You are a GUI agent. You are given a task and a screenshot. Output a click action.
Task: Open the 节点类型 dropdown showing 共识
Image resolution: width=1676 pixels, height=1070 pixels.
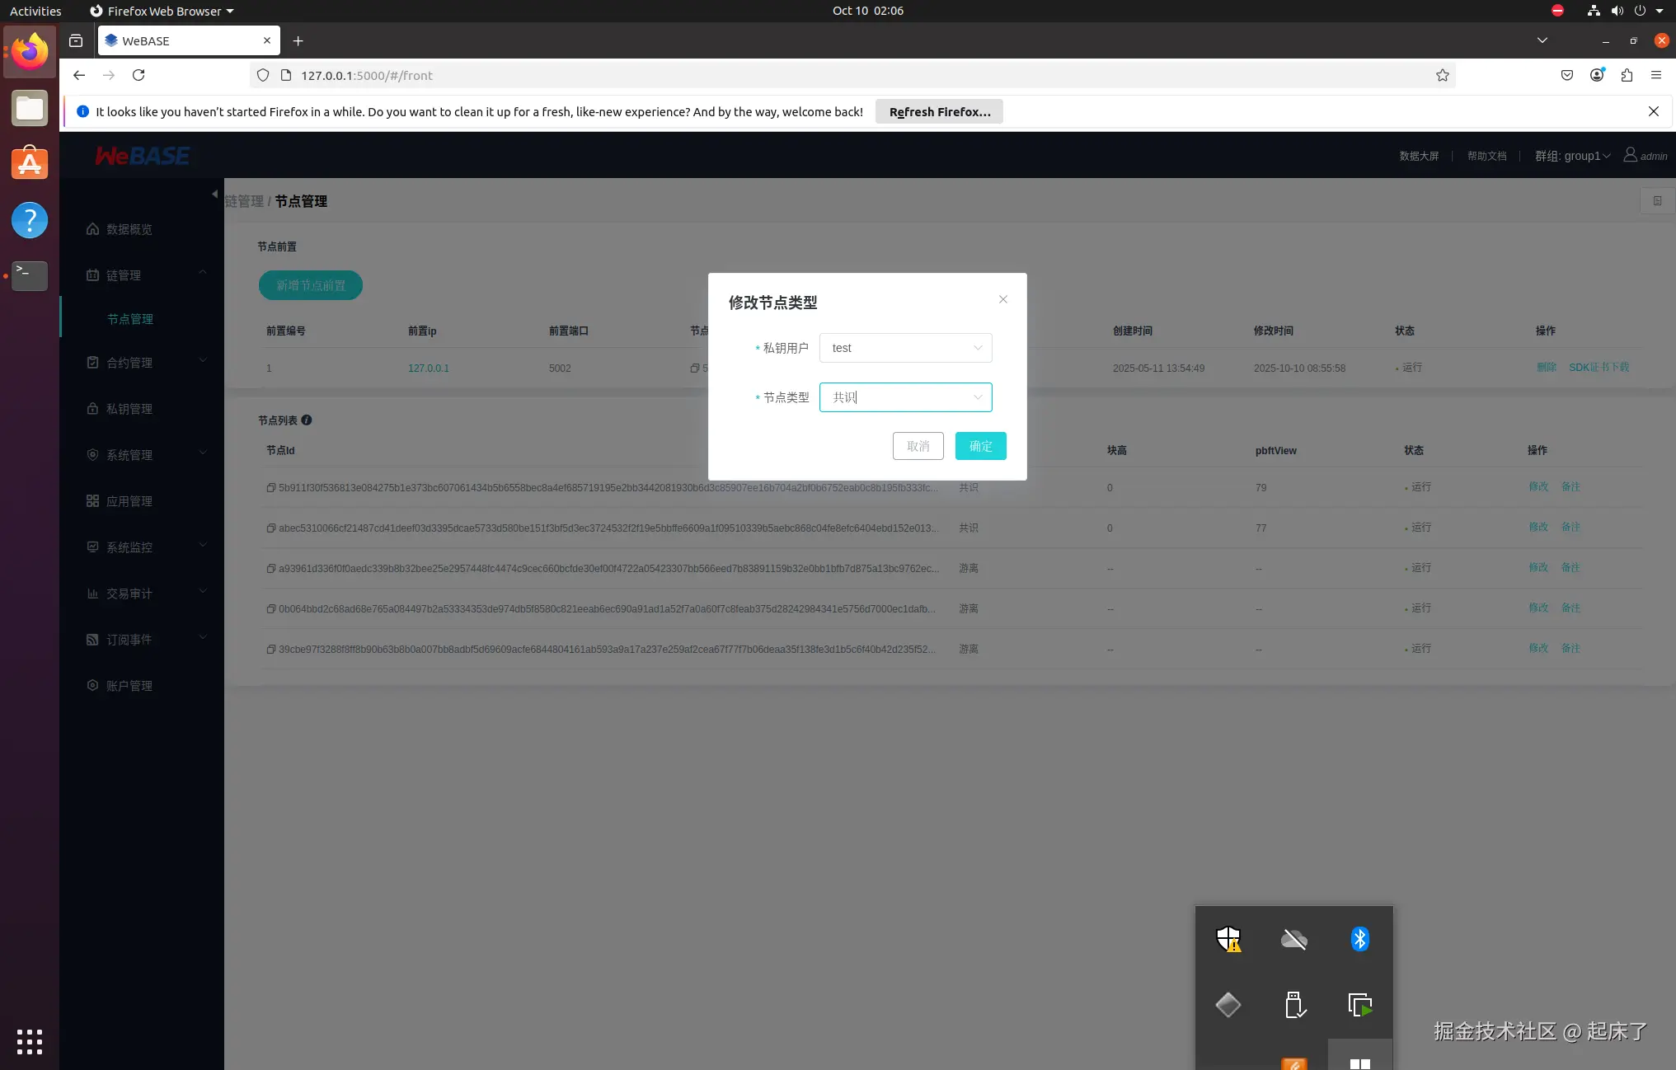point(905,397)
